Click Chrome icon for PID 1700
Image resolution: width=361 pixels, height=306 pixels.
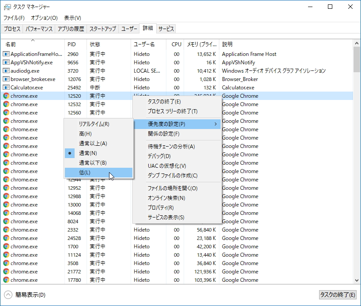click(x=6, y=247)
